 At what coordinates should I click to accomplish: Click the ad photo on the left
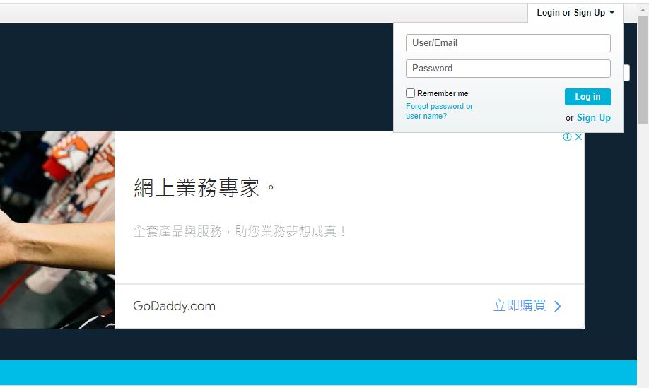(57, 230)
